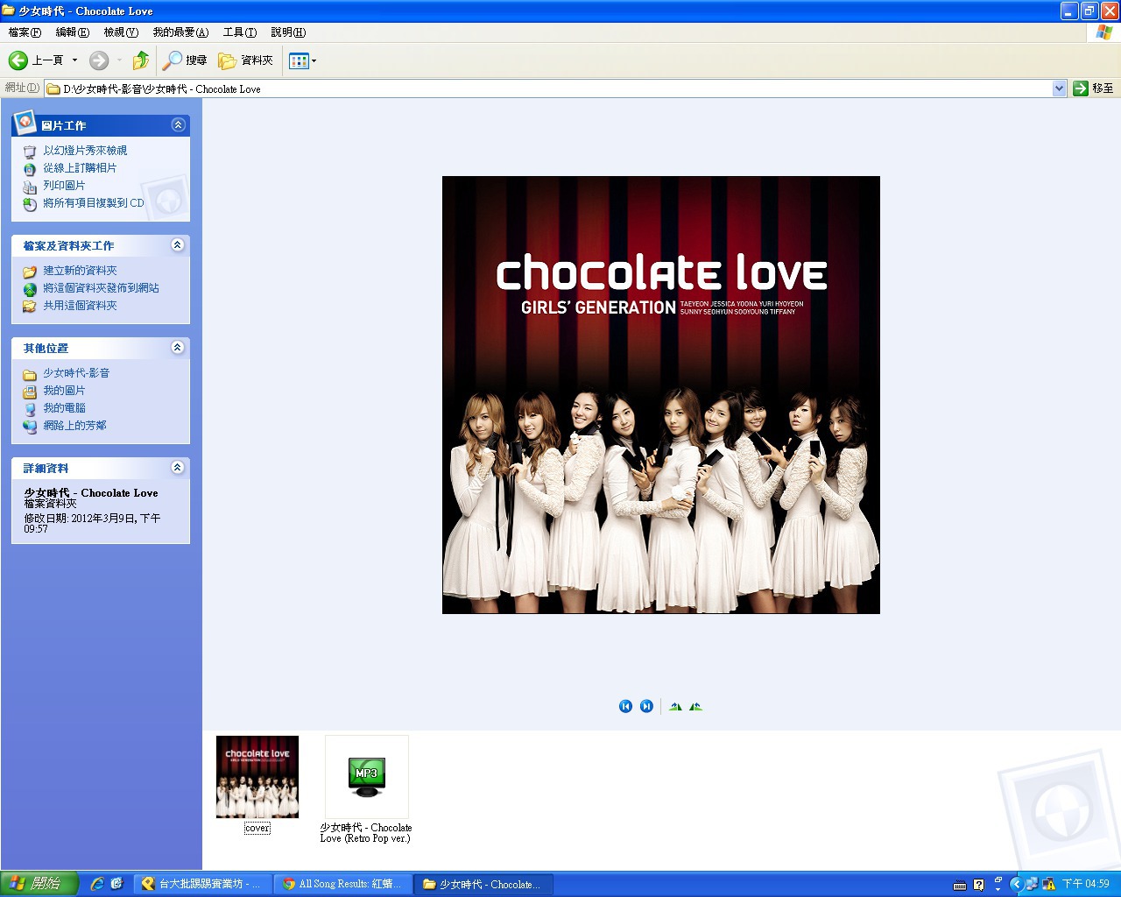This screenshot has width=1121, height=897.
Task: Switch to 台大批踢踢實業坊 taskbar window
Action: pyautogui.click(x=202, y=884)
